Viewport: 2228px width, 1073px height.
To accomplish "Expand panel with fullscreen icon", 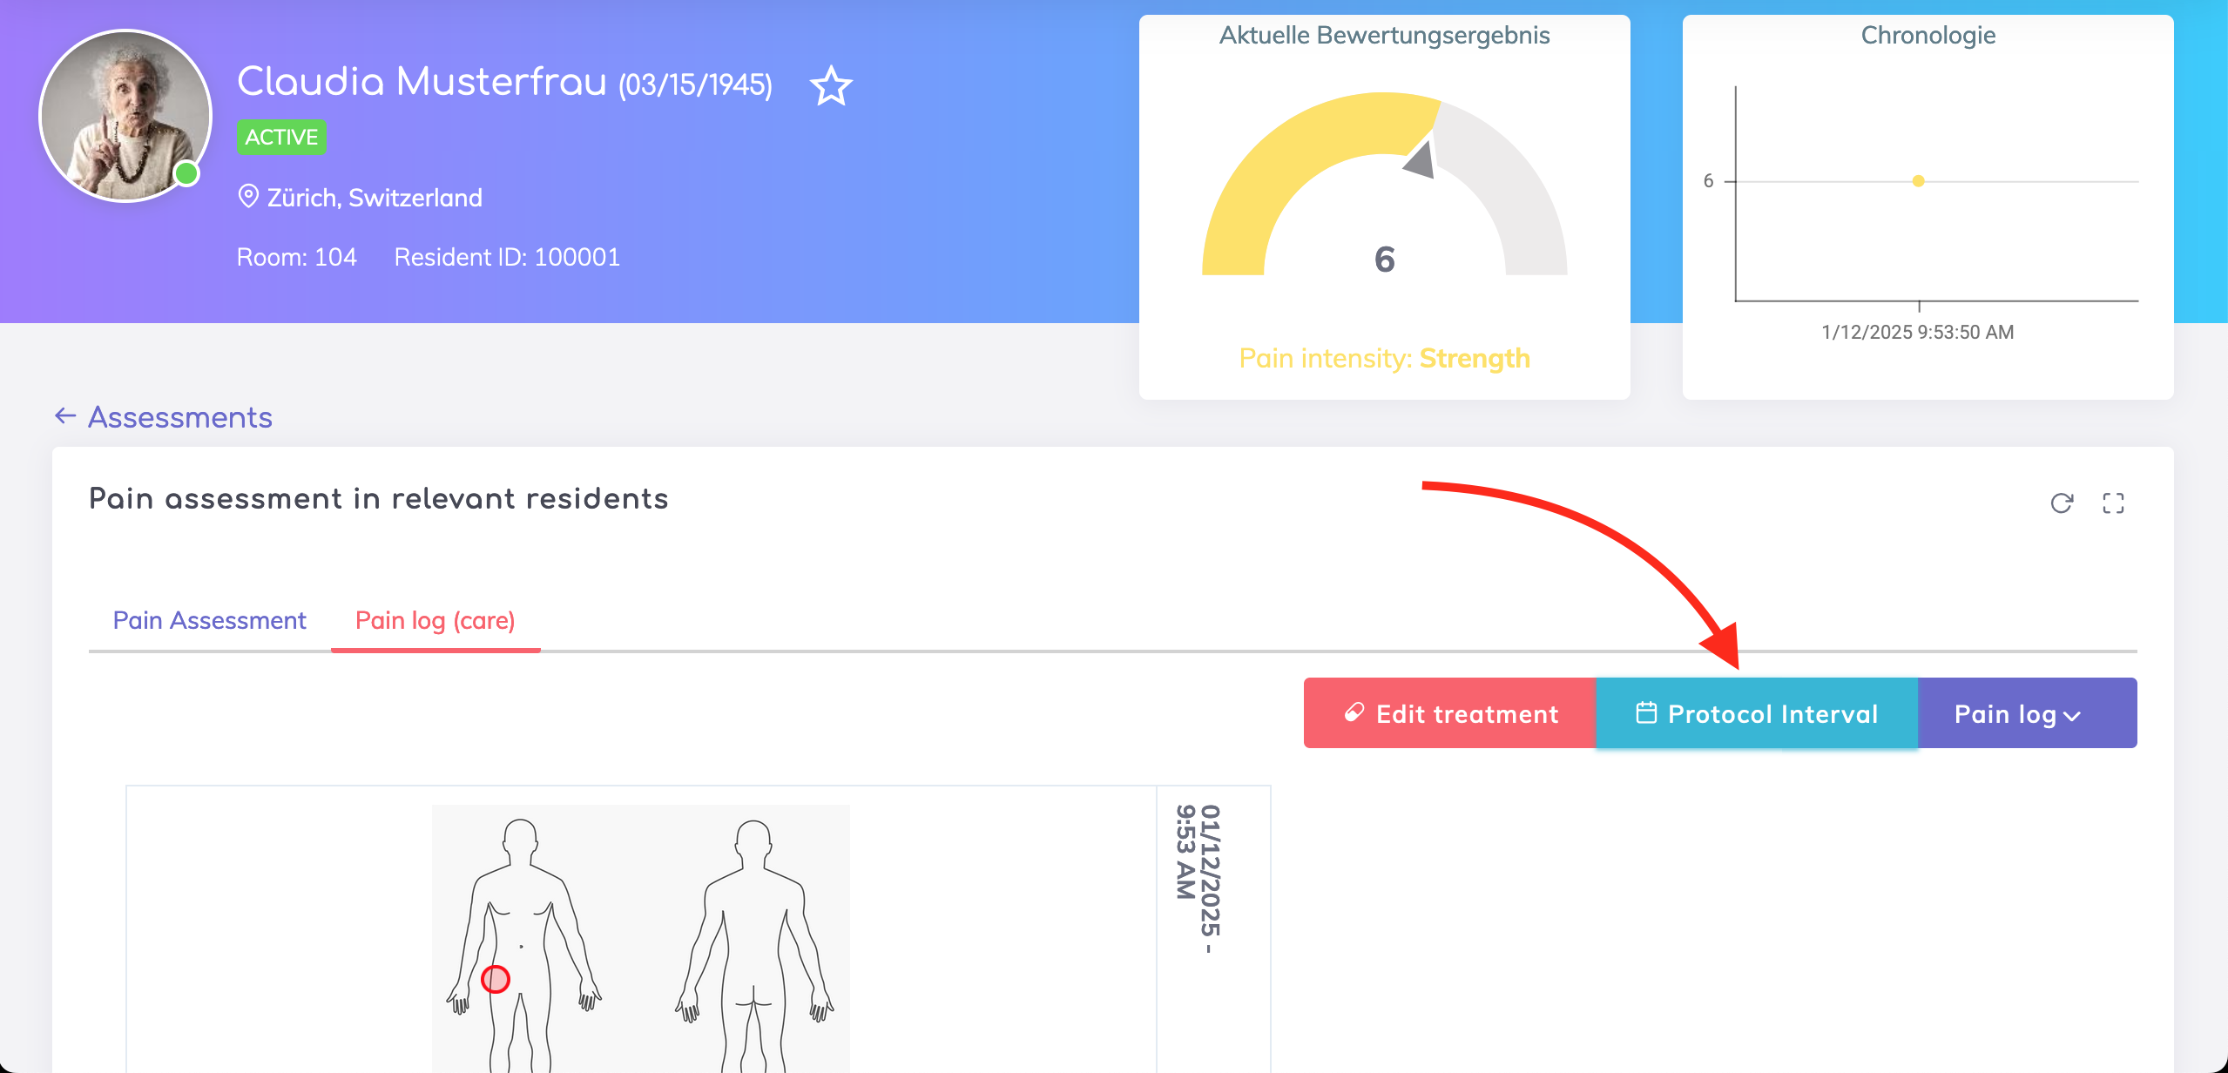I will pos(2113,503).
